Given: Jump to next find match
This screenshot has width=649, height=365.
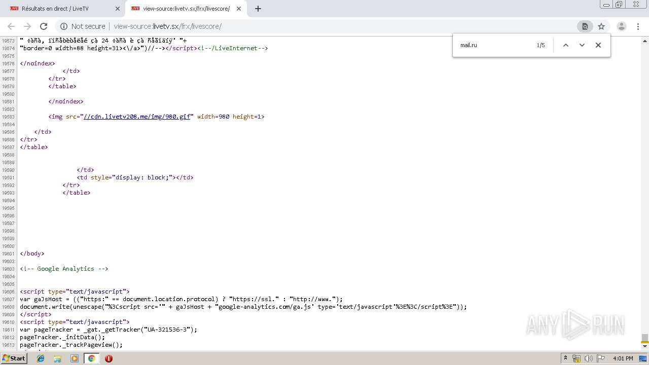Looking at the screenshot, I should click(x=582, y=45).
